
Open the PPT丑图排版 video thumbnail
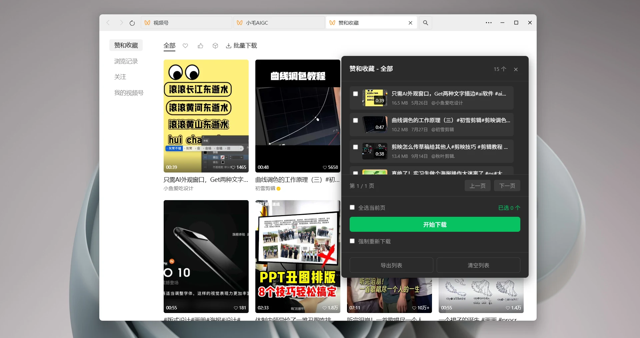(x=298, y=256)
